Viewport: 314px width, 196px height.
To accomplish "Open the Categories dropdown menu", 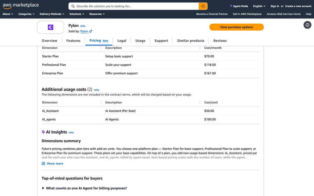I will tap(27, 14).
